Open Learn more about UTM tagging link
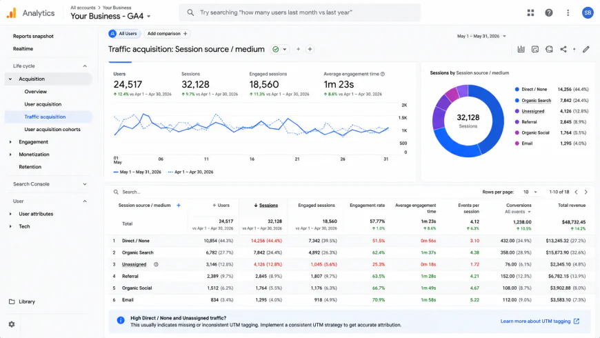 [x=539, y=321]
